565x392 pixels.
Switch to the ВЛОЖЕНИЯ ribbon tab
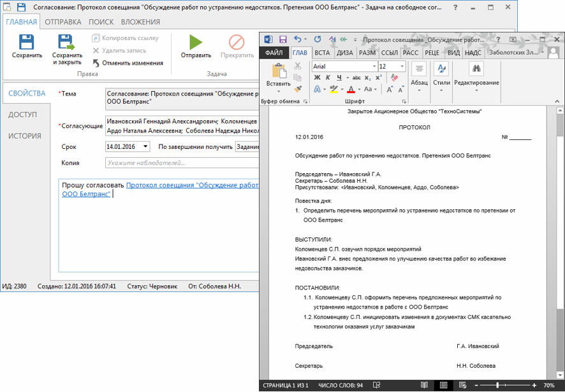tap(140, 22)
